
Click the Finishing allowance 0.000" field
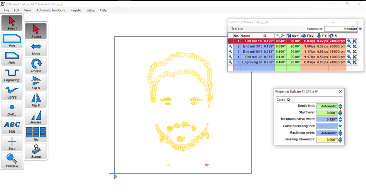coord(327,140)
